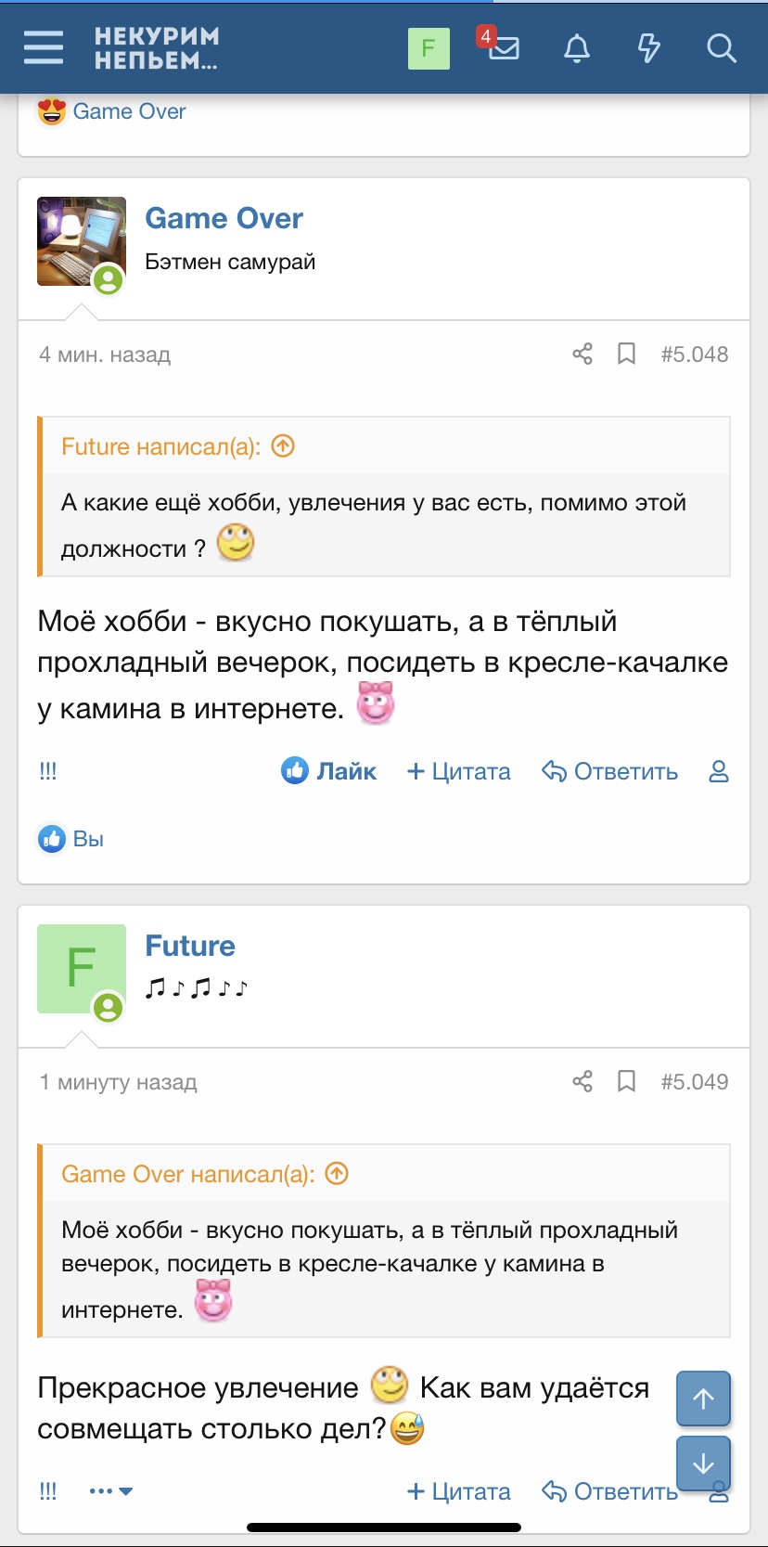Viewport: 768px width, 1547px height.
Task: Open private messages inbox envelope
Action: pyautogui.click(x=504, y=47)
